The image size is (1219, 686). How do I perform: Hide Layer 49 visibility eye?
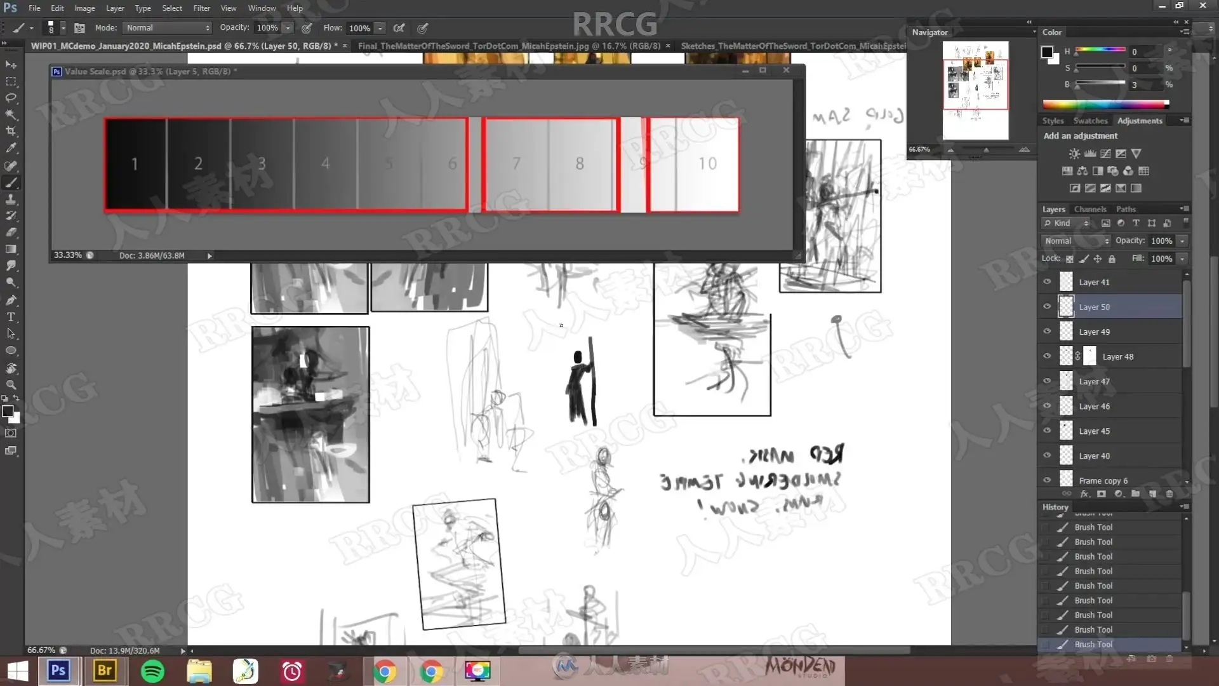click(1047, 332)
